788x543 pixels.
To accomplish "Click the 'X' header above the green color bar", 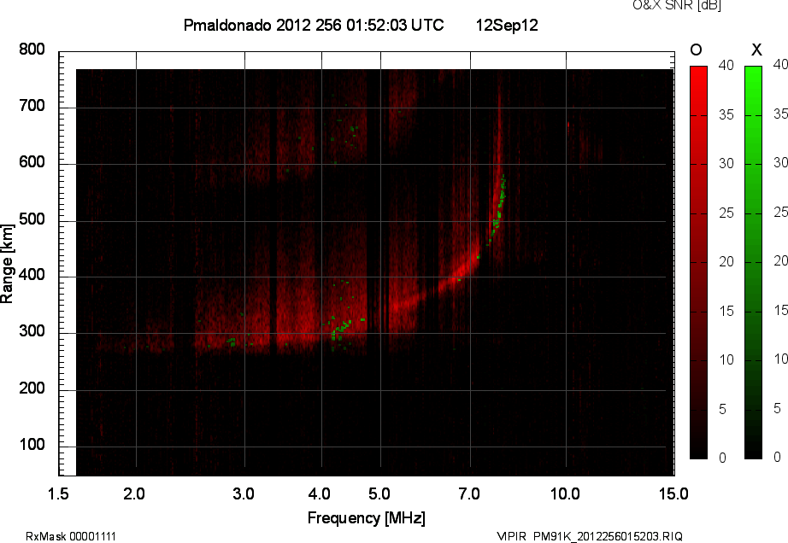I will 756,50.
